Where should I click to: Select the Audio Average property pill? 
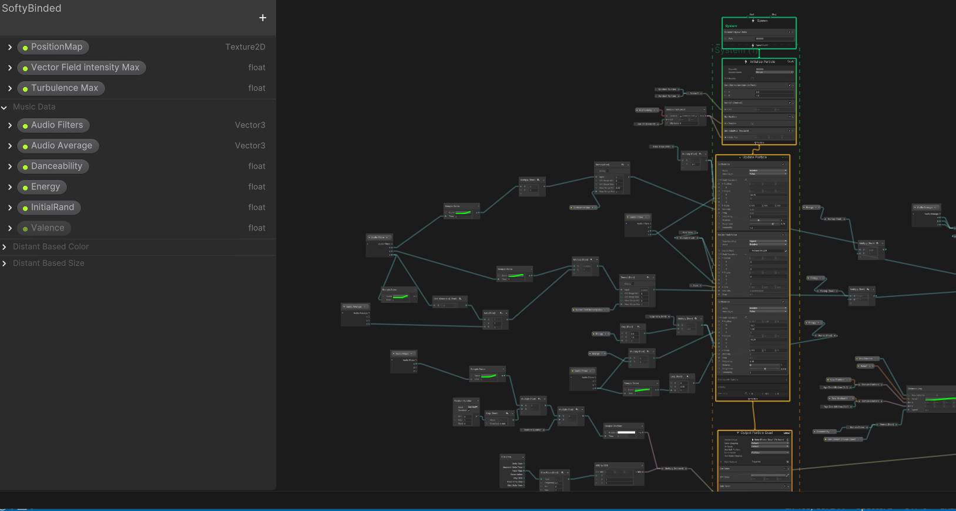[x=61, y=146]
